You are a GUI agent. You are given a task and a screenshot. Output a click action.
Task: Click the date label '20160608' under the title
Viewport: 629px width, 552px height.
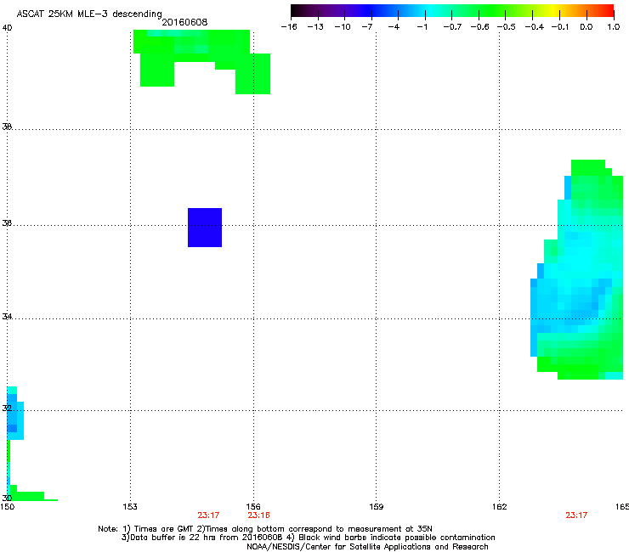click(184, 22)
